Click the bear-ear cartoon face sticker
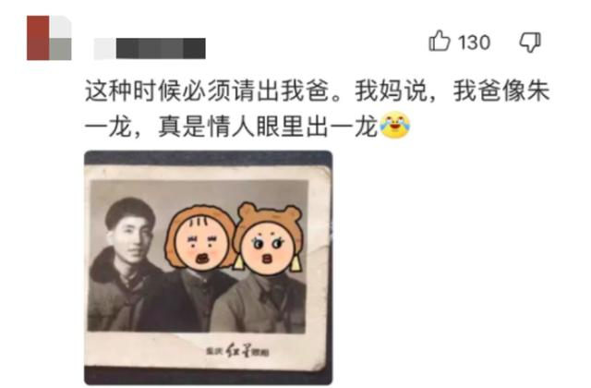This screenshot has width=591, height=388. pos(269,240)
